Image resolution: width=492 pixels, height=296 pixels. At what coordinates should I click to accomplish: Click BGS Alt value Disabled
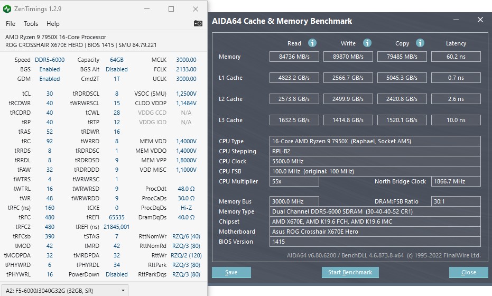click(x=116, y=69)
